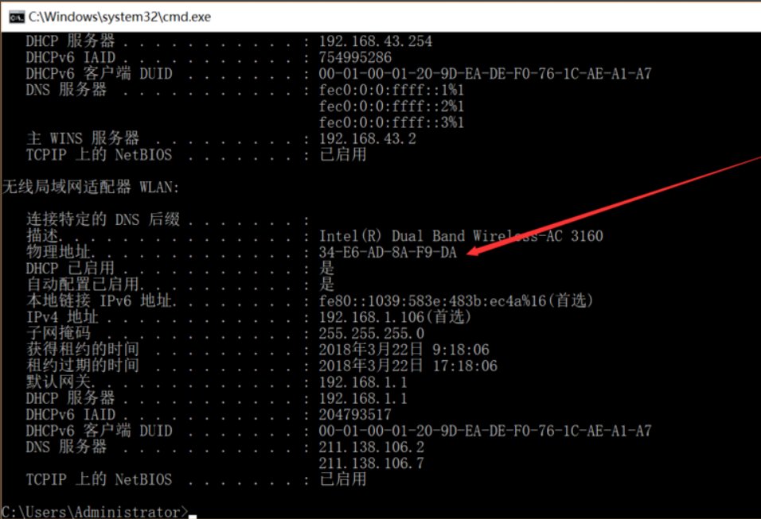Click the 默认网关 value 192.168.1.1

363,382
